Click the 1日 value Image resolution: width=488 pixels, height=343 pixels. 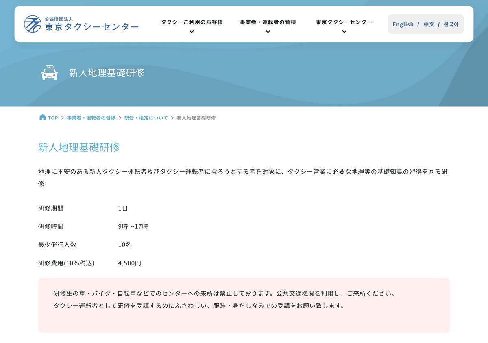point(123,208)
